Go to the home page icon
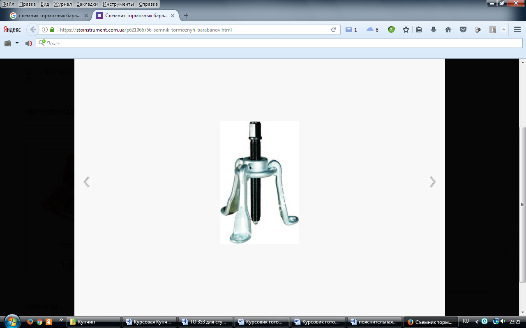526x328 pixels. click(448, 30)
